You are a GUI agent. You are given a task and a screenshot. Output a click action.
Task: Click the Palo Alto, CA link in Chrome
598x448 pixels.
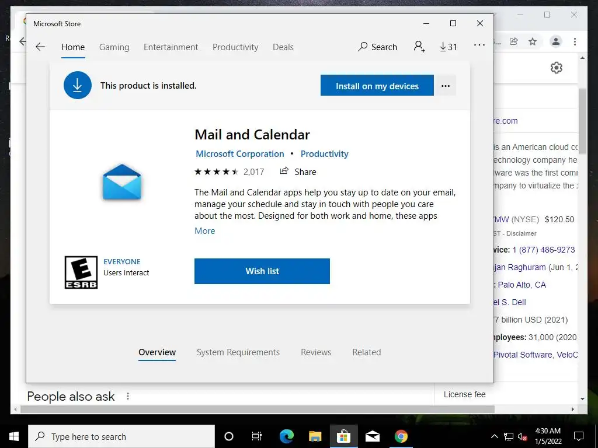click(x=521, y=285)
